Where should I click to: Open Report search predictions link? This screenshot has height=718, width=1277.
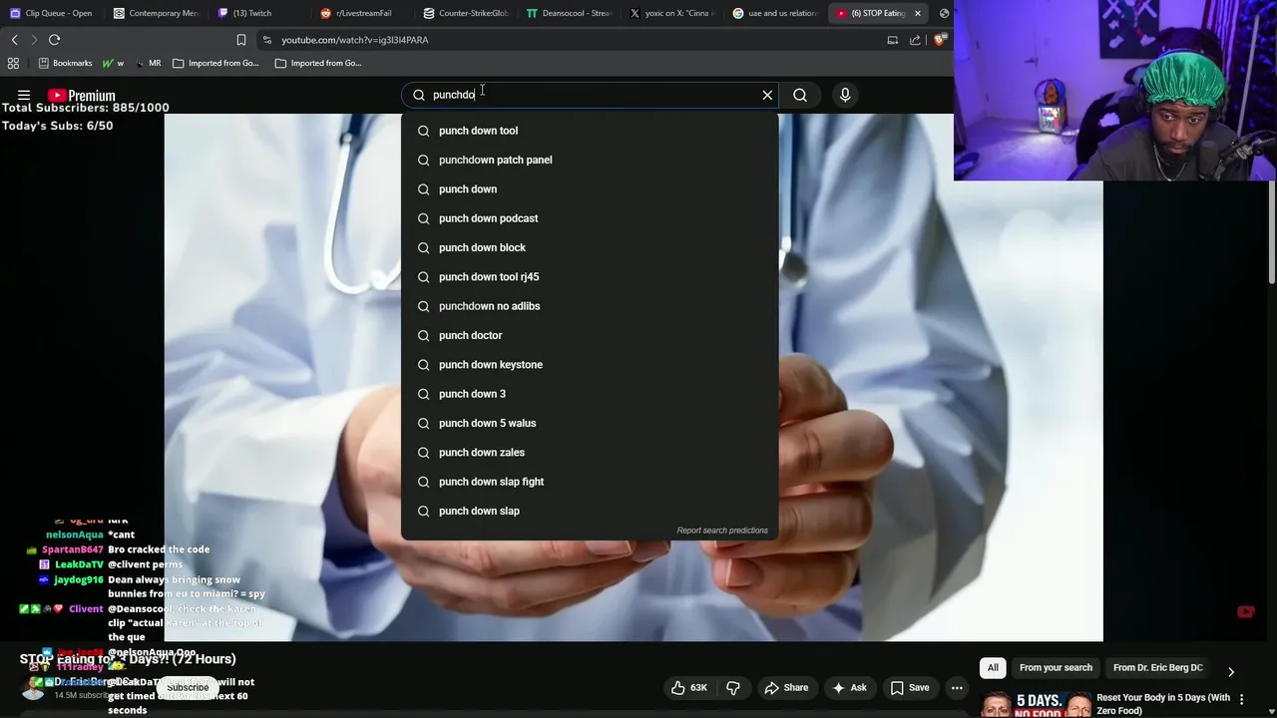[x=722, y=531]
